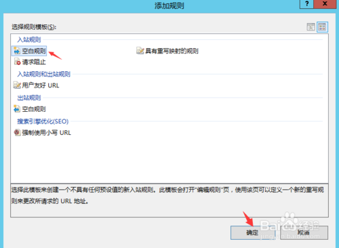Click the 入站规则 group header
This screenshot has width=339, height=248.
pyautogui.click(x=29, y=39)
